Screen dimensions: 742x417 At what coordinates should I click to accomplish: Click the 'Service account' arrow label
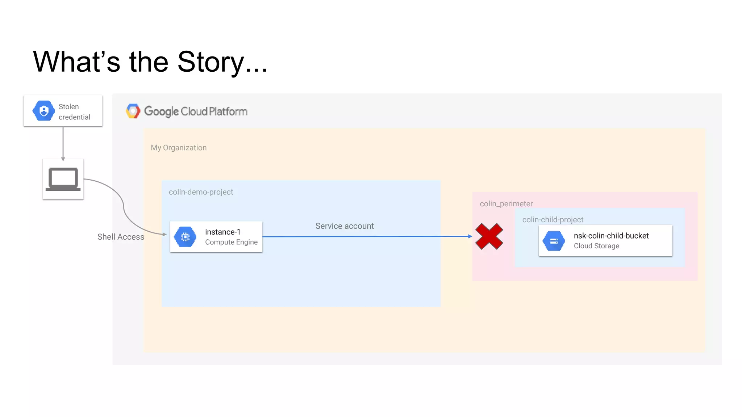tap(345, 226)
